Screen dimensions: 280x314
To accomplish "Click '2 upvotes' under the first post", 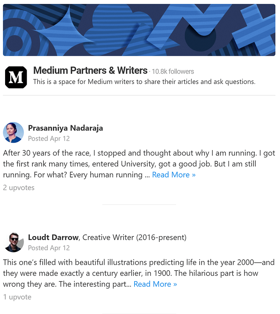I will coord(19,187).
